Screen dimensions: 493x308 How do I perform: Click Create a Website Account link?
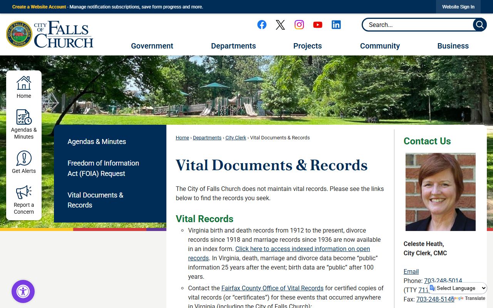pyautogui.click(x=39, y=7)
